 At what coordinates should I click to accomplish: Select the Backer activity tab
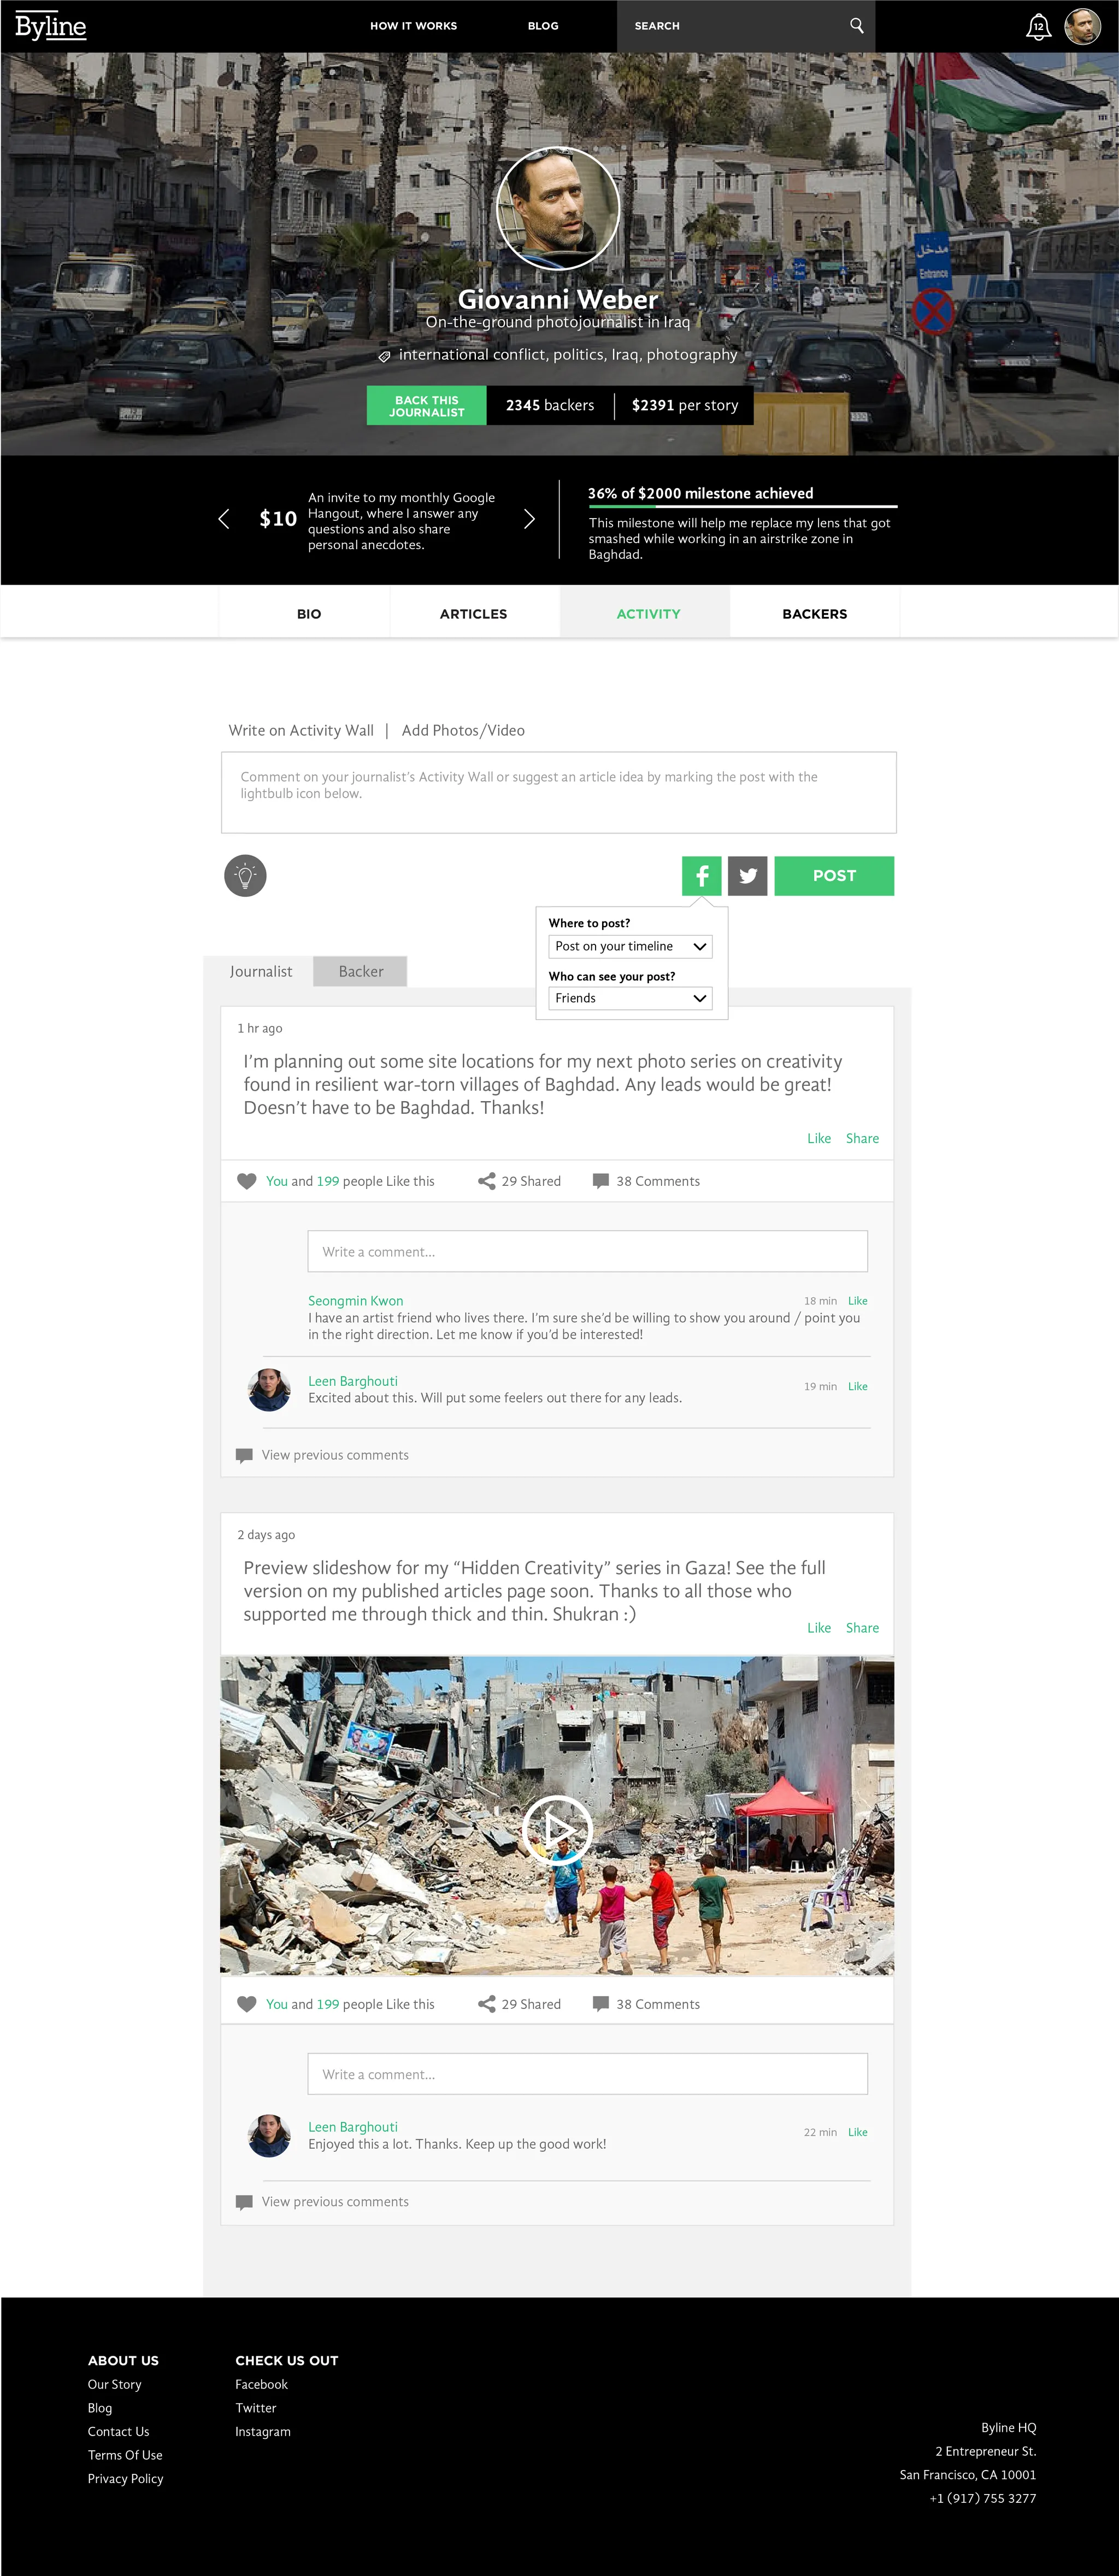[360, 971]
